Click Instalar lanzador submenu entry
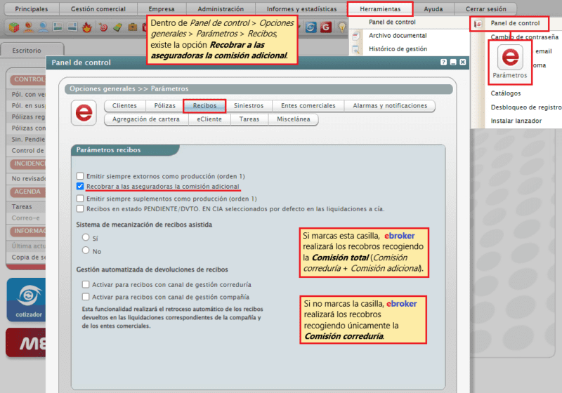562x393 pixels. click(516, 121)
